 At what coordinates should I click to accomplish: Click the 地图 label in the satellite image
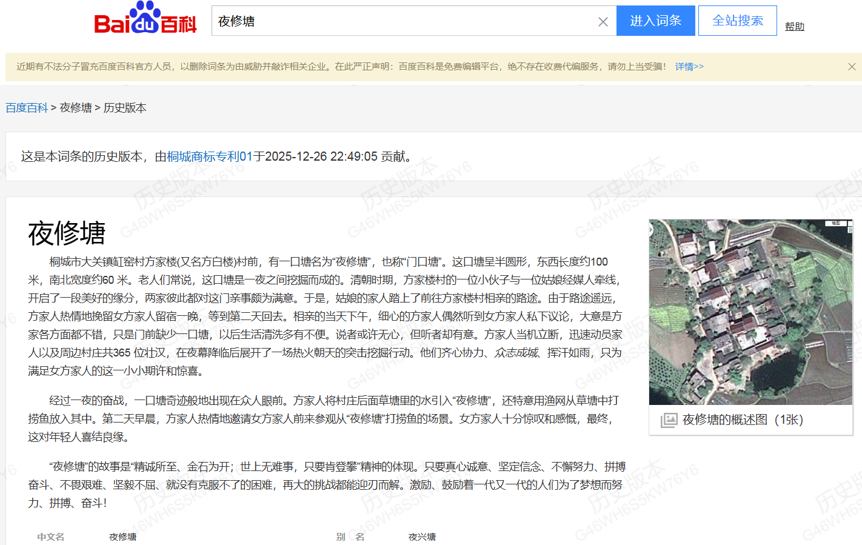tap(835, 224)
